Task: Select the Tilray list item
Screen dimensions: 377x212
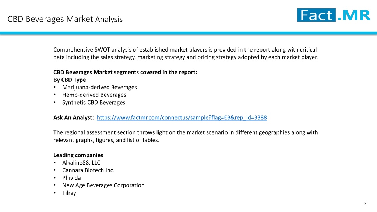Action: [x=69, y=193]
